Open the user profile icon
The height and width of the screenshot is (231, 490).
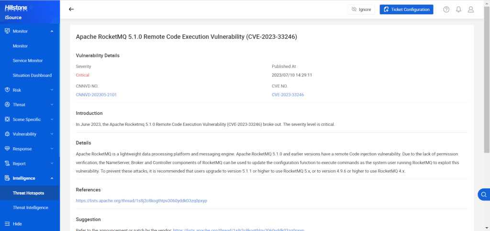tap(471, 10)
